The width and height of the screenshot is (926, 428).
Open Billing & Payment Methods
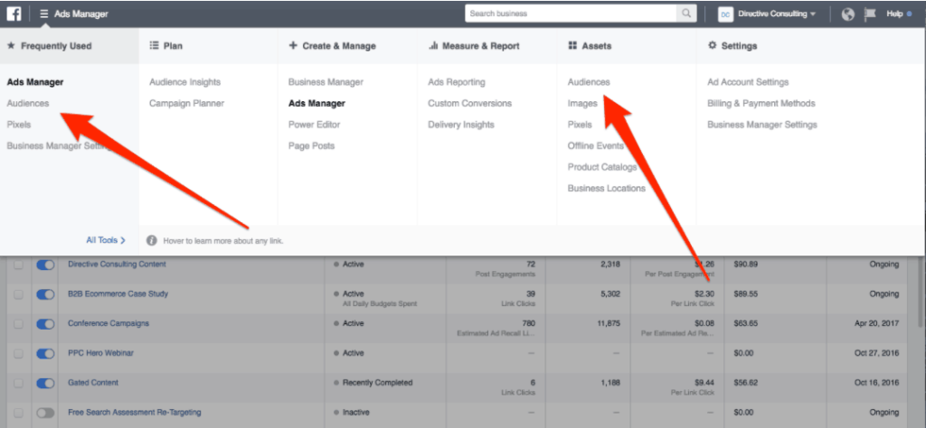pos(761,103)
